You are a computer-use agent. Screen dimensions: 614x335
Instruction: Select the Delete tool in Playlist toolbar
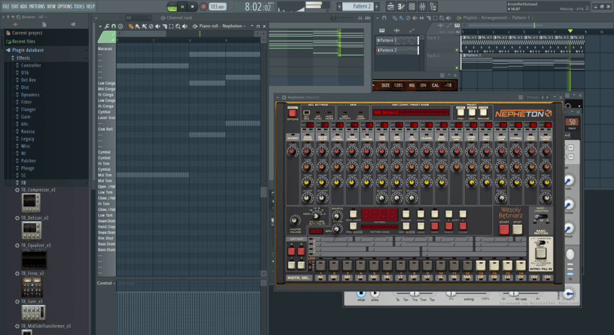[x=408, y=18]
